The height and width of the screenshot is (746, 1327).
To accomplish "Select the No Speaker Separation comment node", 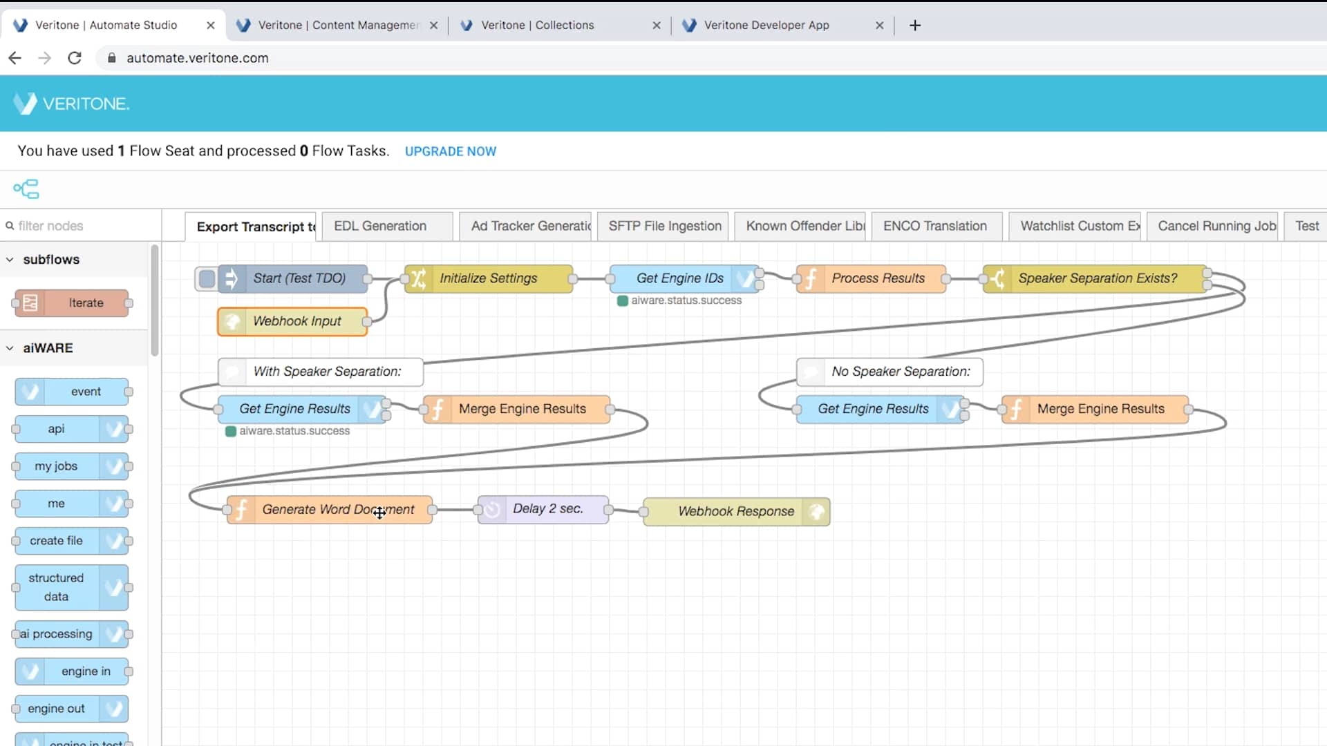I will coord(890,372).
